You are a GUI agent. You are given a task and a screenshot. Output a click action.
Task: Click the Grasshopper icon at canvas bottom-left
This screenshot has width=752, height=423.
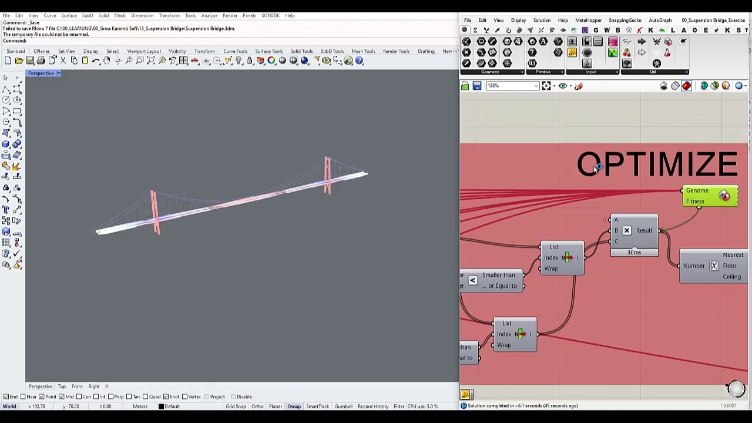coord(466,395)
